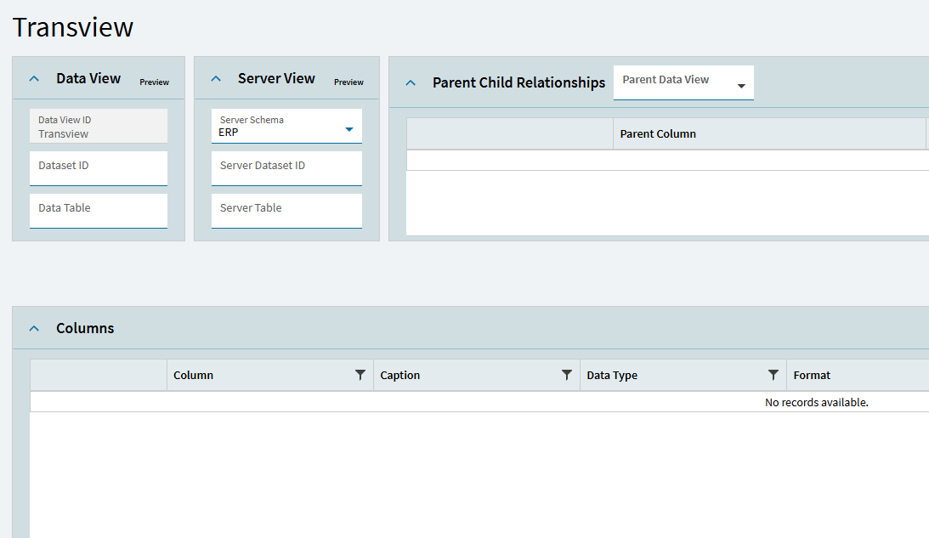Collapse the Server View panel

click(216, 79)
